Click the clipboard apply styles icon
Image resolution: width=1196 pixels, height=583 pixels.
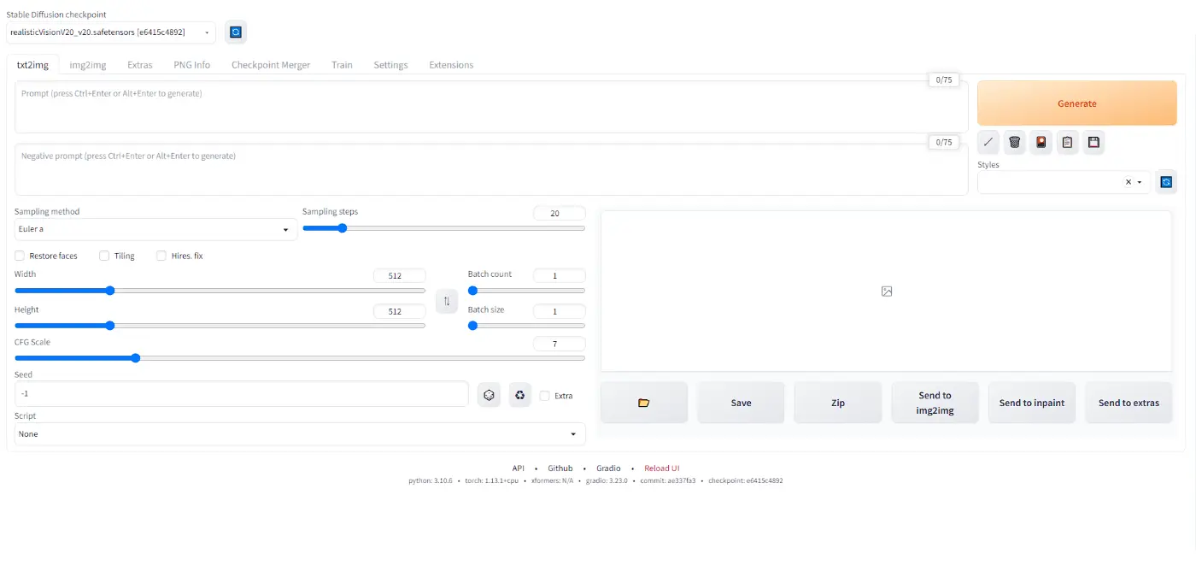pos(1067,142)
